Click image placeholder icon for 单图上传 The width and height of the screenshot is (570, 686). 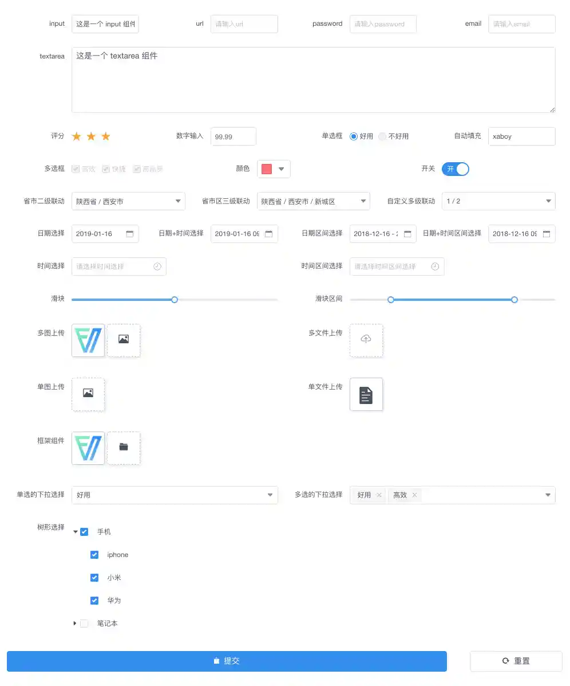pyautogui.click(x=88, y=394)
